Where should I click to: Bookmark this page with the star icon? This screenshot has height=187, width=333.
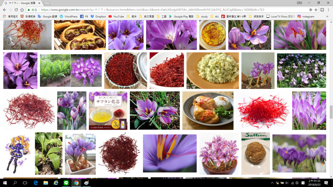pyautogui.click(x=316, y=10)
